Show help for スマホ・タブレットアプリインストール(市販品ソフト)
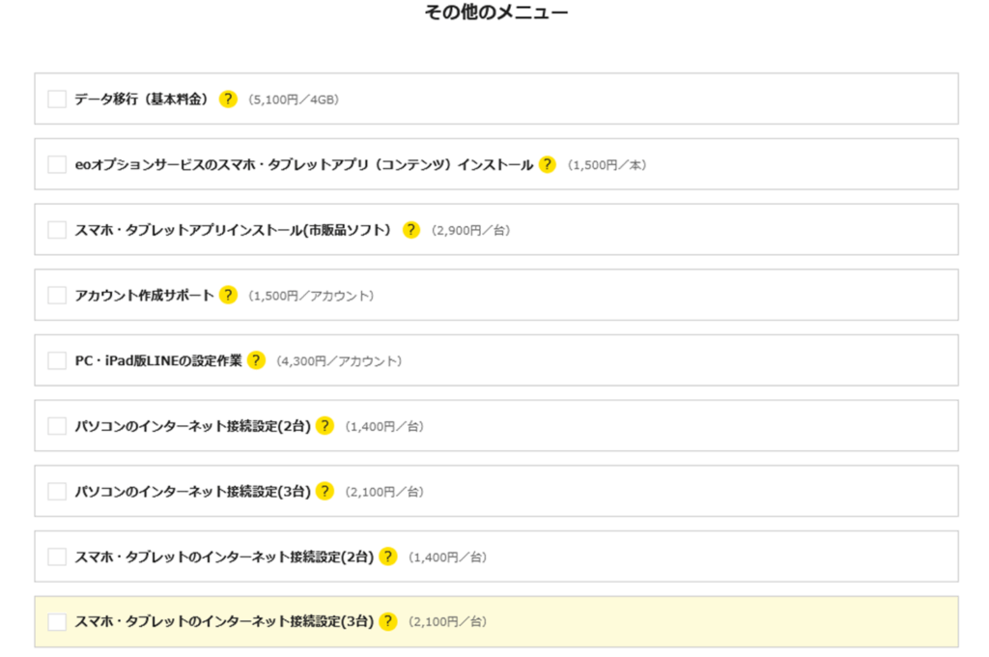Viewport: 989px width, 657px height. click(411, 230)
